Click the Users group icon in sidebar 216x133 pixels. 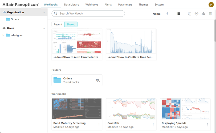4,28
